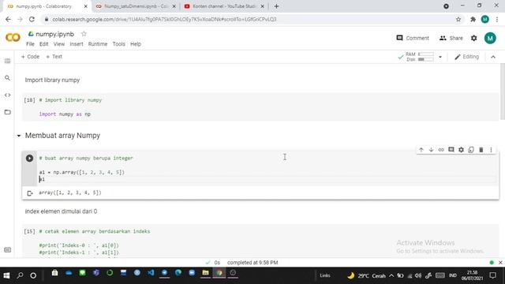
Task: Open the Runtime menu
Action: pyautogui.click(x=98, y=44)
